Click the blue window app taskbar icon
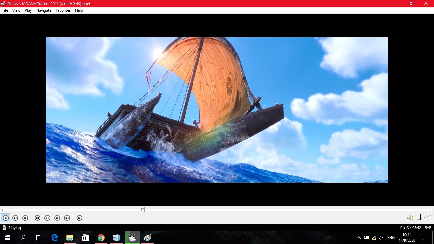This screenshot has height=244, width=434. [116, 238]
